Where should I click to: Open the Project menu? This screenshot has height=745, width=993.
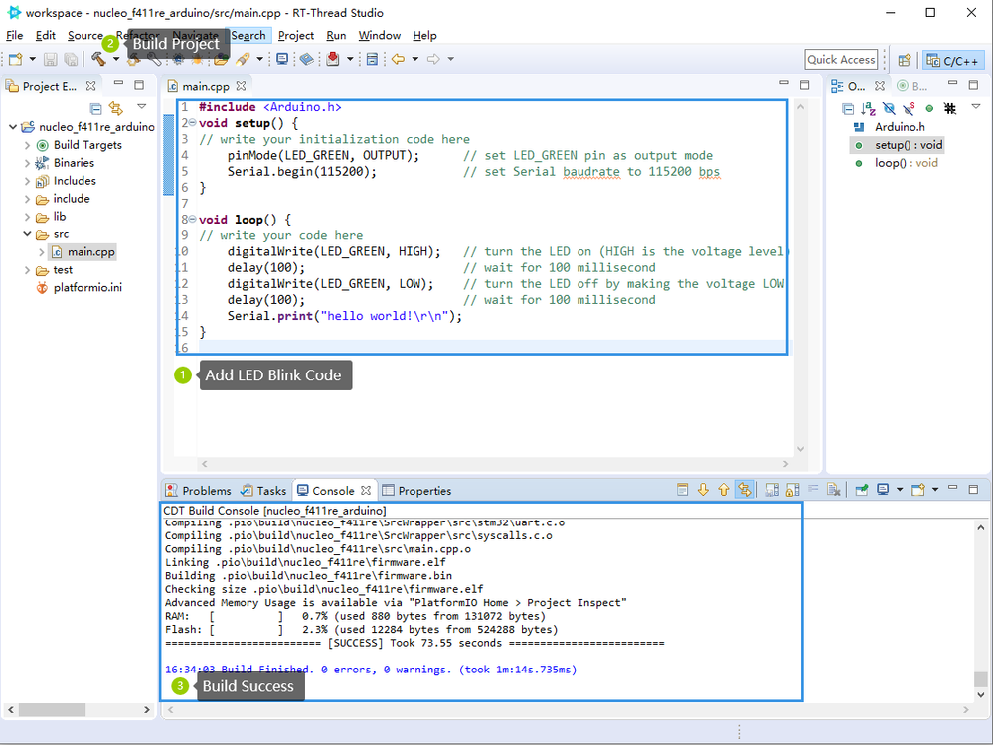(x=296, y=36)
